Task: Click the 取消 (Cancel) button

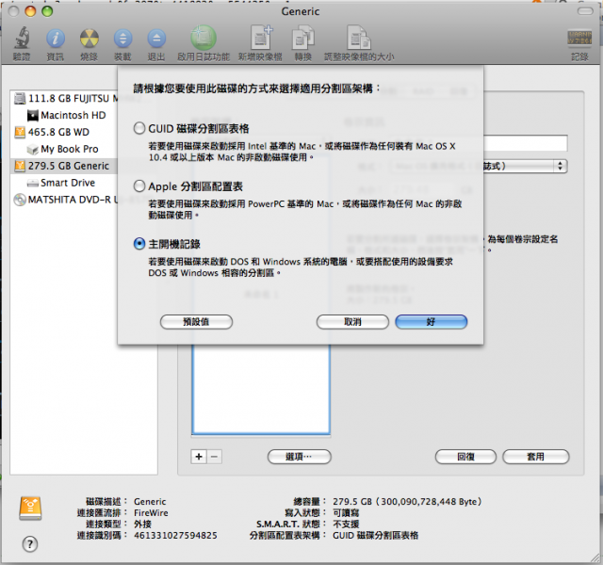Action: (352, 322)
